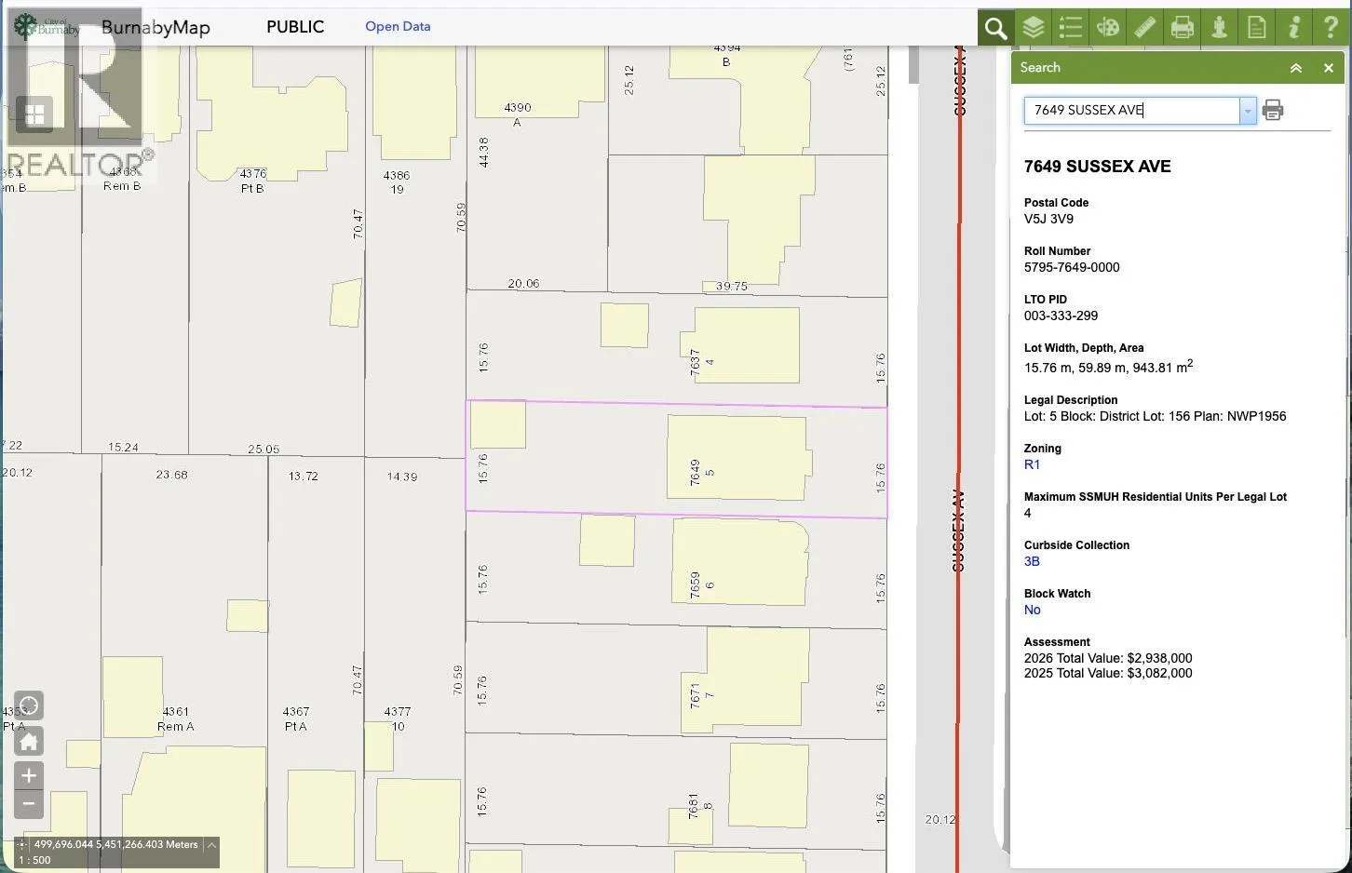Click the PUBLIC header label
Image resolution: width=1352 pixels, height=873 pixels.
coord(295,27)
